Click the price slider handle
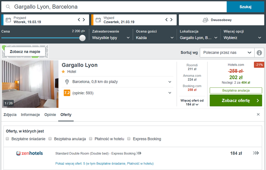 (x=82, y=38)
